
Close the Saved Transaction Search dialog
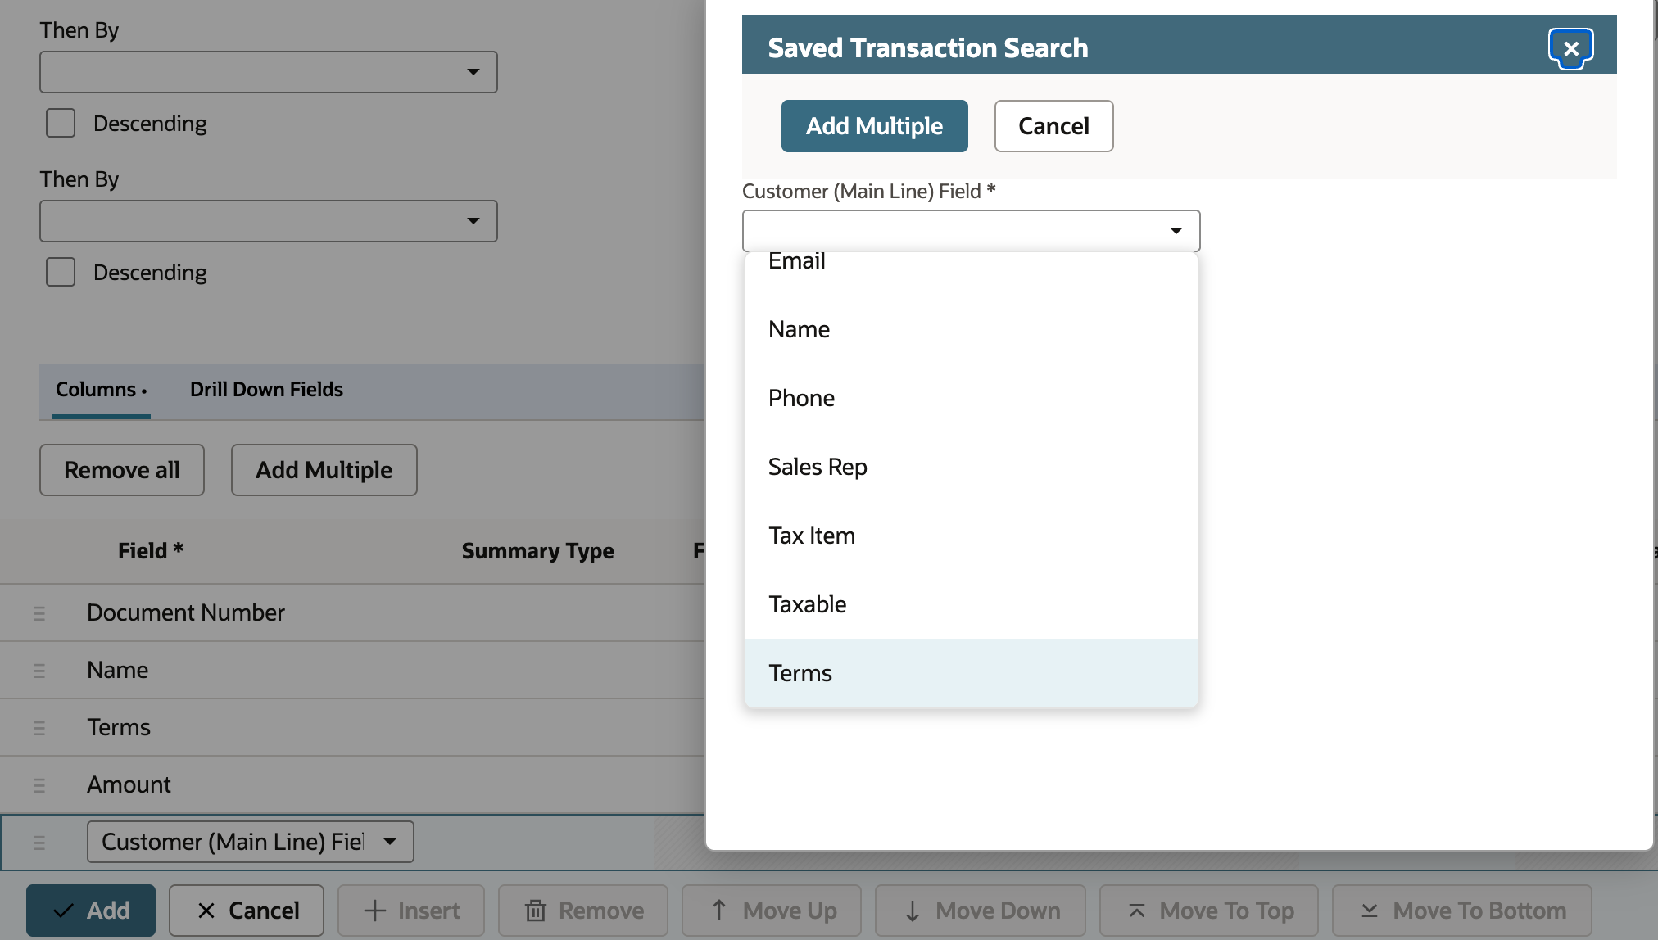[x=1570, y=48]
